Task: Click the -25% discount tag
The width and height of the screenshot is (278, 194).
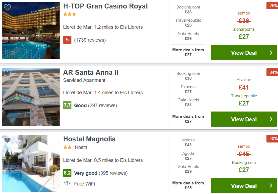Action: 272,6
